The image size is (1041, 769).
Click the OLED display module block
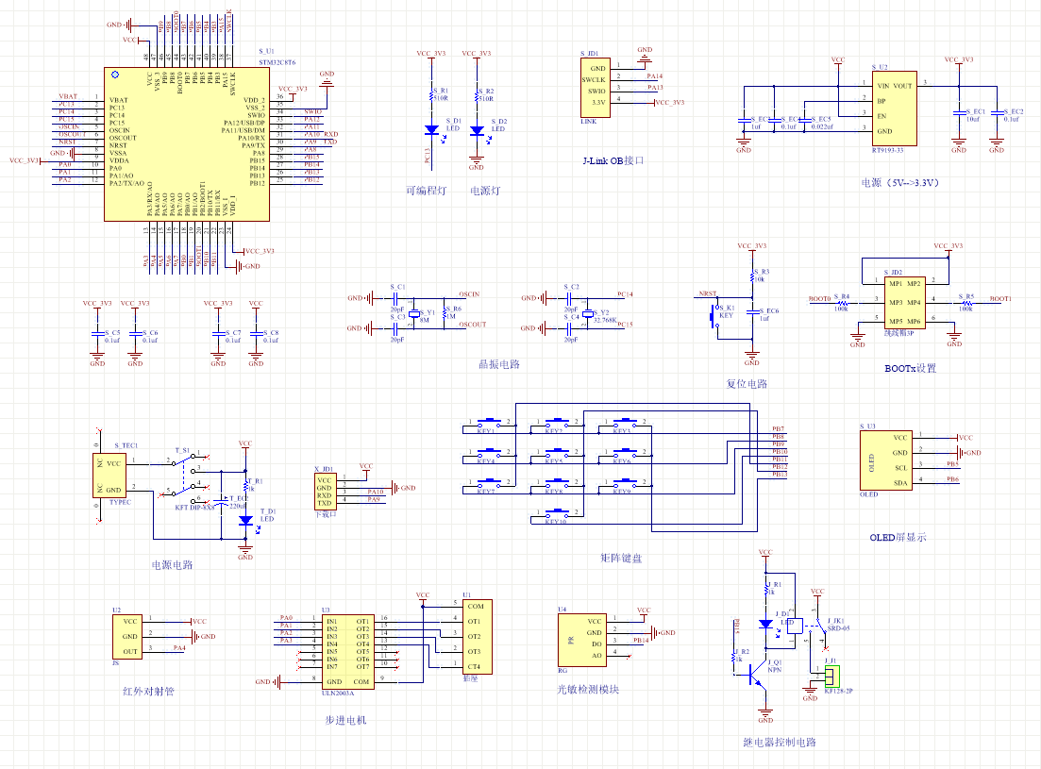click(886, 460)
